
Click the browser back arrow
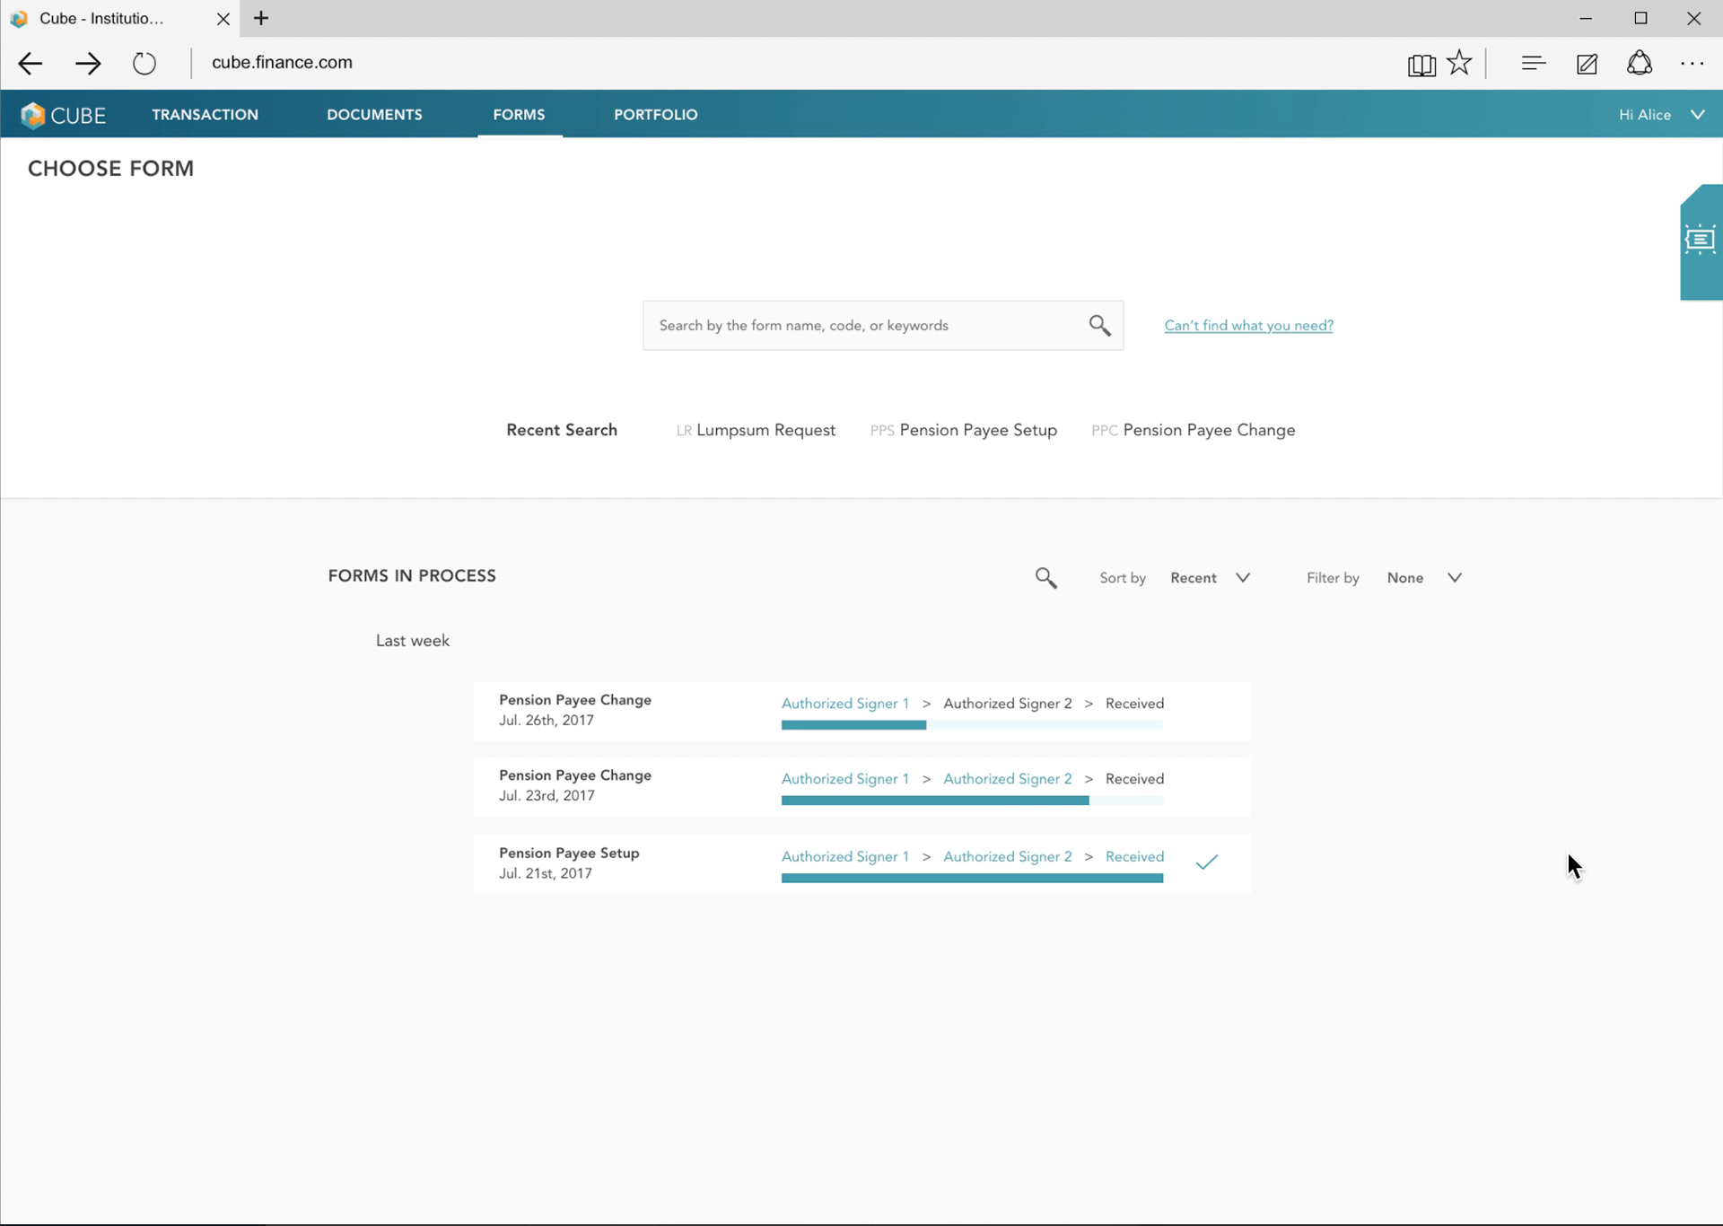pyautogui.click(x=31, y=63)
